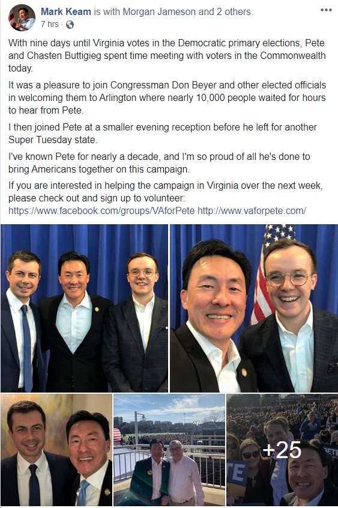Open Mark Keam's profile picture
Viewport: 338px width, 508px height.
pyautogui.click(x=22, y=17)
